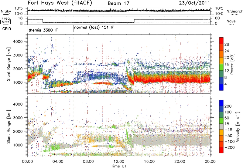Image resolution: width=243 pixels, height=168 pixels.
Task: Click the '08:00' time axis tick
Action: click(x=88, y=162)
